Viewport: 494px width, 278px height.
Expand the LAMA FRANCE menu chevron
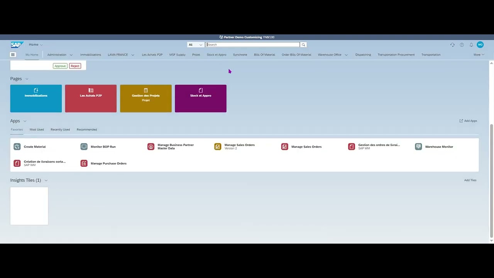click(x=133, y=55)
